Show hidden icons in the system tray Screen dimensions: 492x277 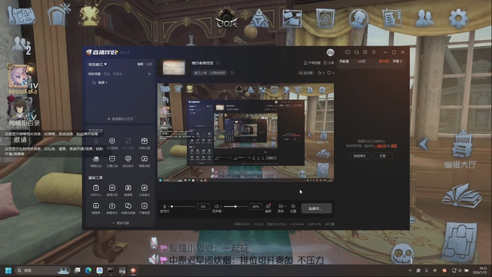point(410,270)
